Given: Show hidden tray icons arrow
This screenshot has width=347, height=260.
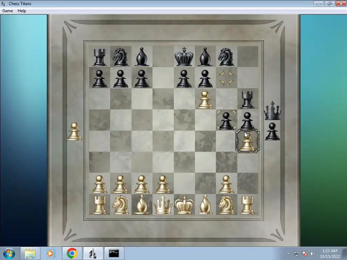Looking at the screenshot, I should [x=288, y=254].
